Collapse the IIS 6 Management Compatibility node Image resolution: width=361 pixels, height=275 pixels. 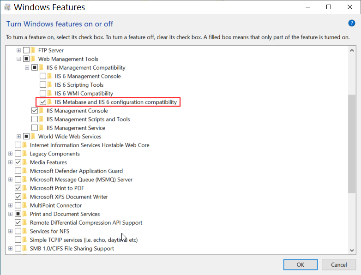(27, 67)
